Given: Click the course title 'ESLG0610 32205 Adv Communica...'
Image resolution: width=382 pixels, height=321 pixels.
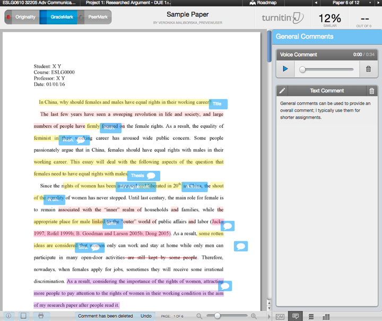Looking at the screenshot, I should (39, 3).
